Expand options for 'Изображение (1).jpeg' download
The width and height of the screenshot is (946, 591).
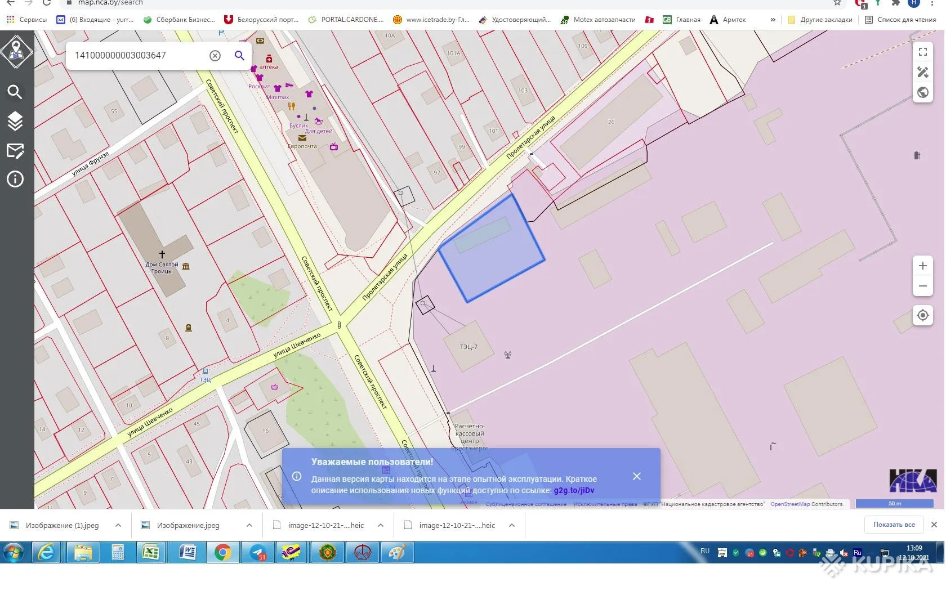pos(118,525)
